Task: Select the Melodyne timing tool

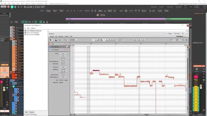Action: click(112, 40)
